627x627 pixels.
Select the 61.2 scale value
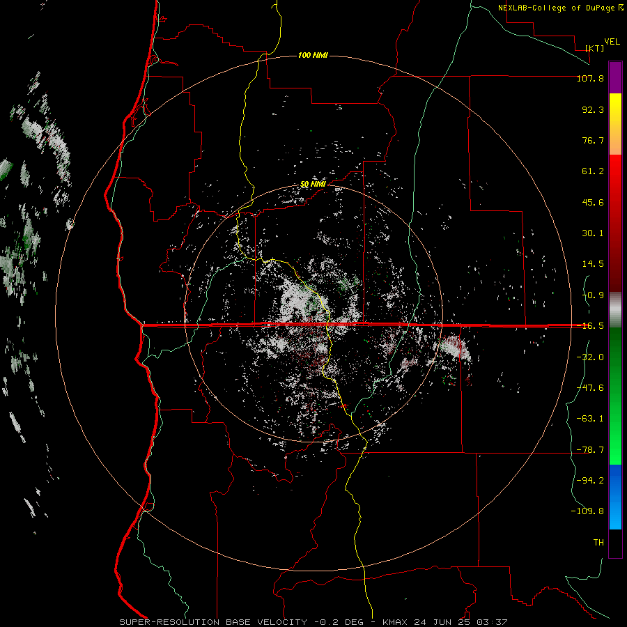(593, 171)
